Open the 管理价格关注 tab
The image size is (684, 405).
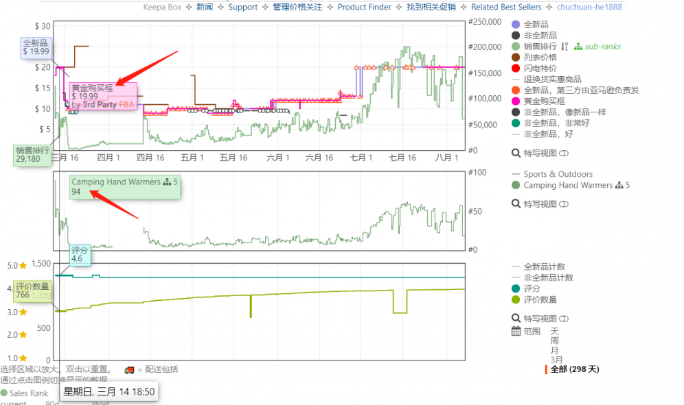pos(297,7)
